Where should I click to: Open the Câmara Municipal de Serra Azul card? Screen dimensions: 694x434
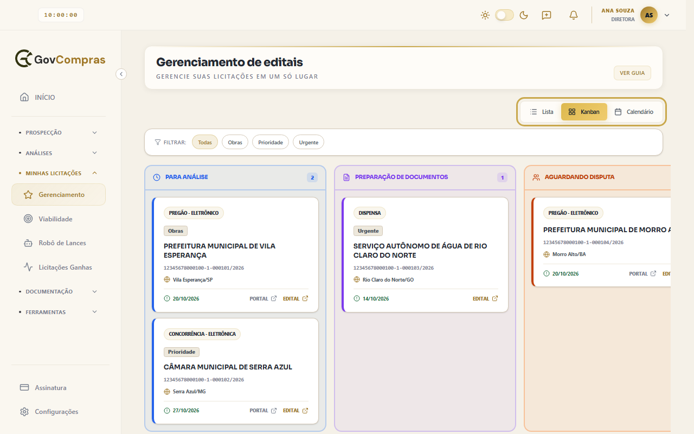(235, 371)
